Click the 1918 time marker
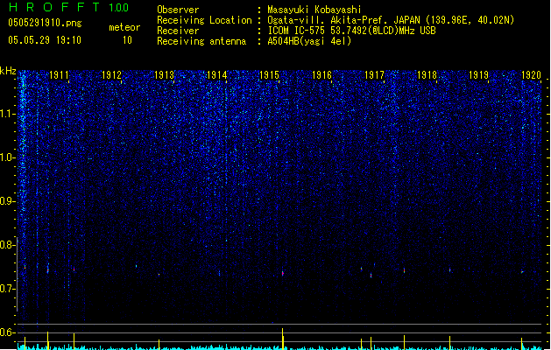 427,75
